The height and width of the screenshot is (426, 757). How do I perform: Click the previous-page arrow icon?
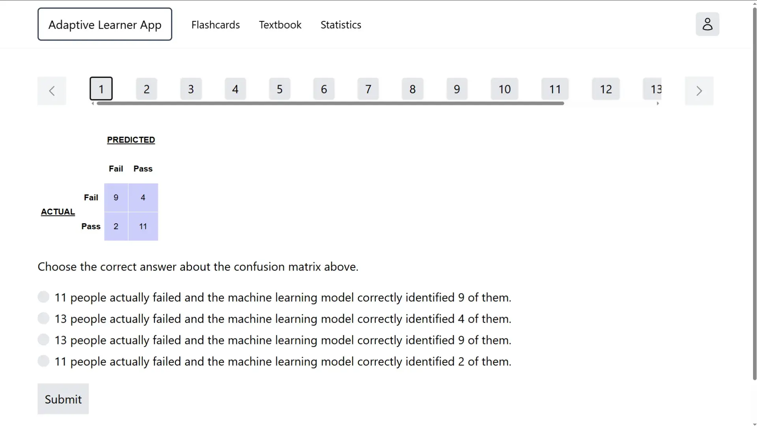[x=51, y=91]
